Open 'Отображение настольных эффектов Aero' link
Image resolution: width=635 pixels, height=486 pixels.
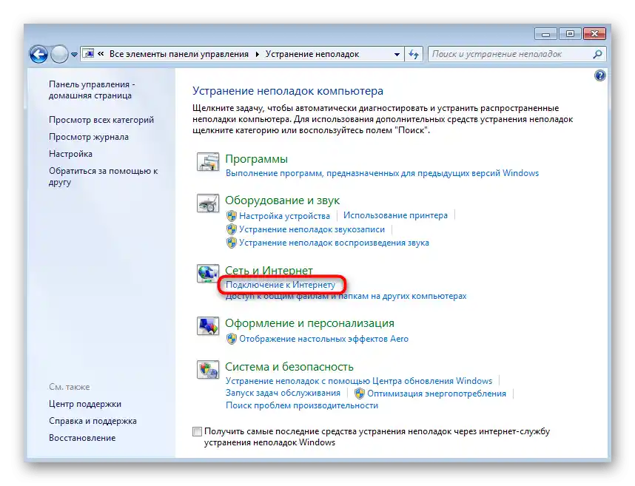[x=323, y=339]
